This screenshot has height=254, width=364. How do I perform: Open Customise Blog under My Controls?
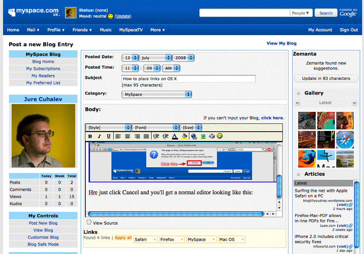click(x=43, y=237)
